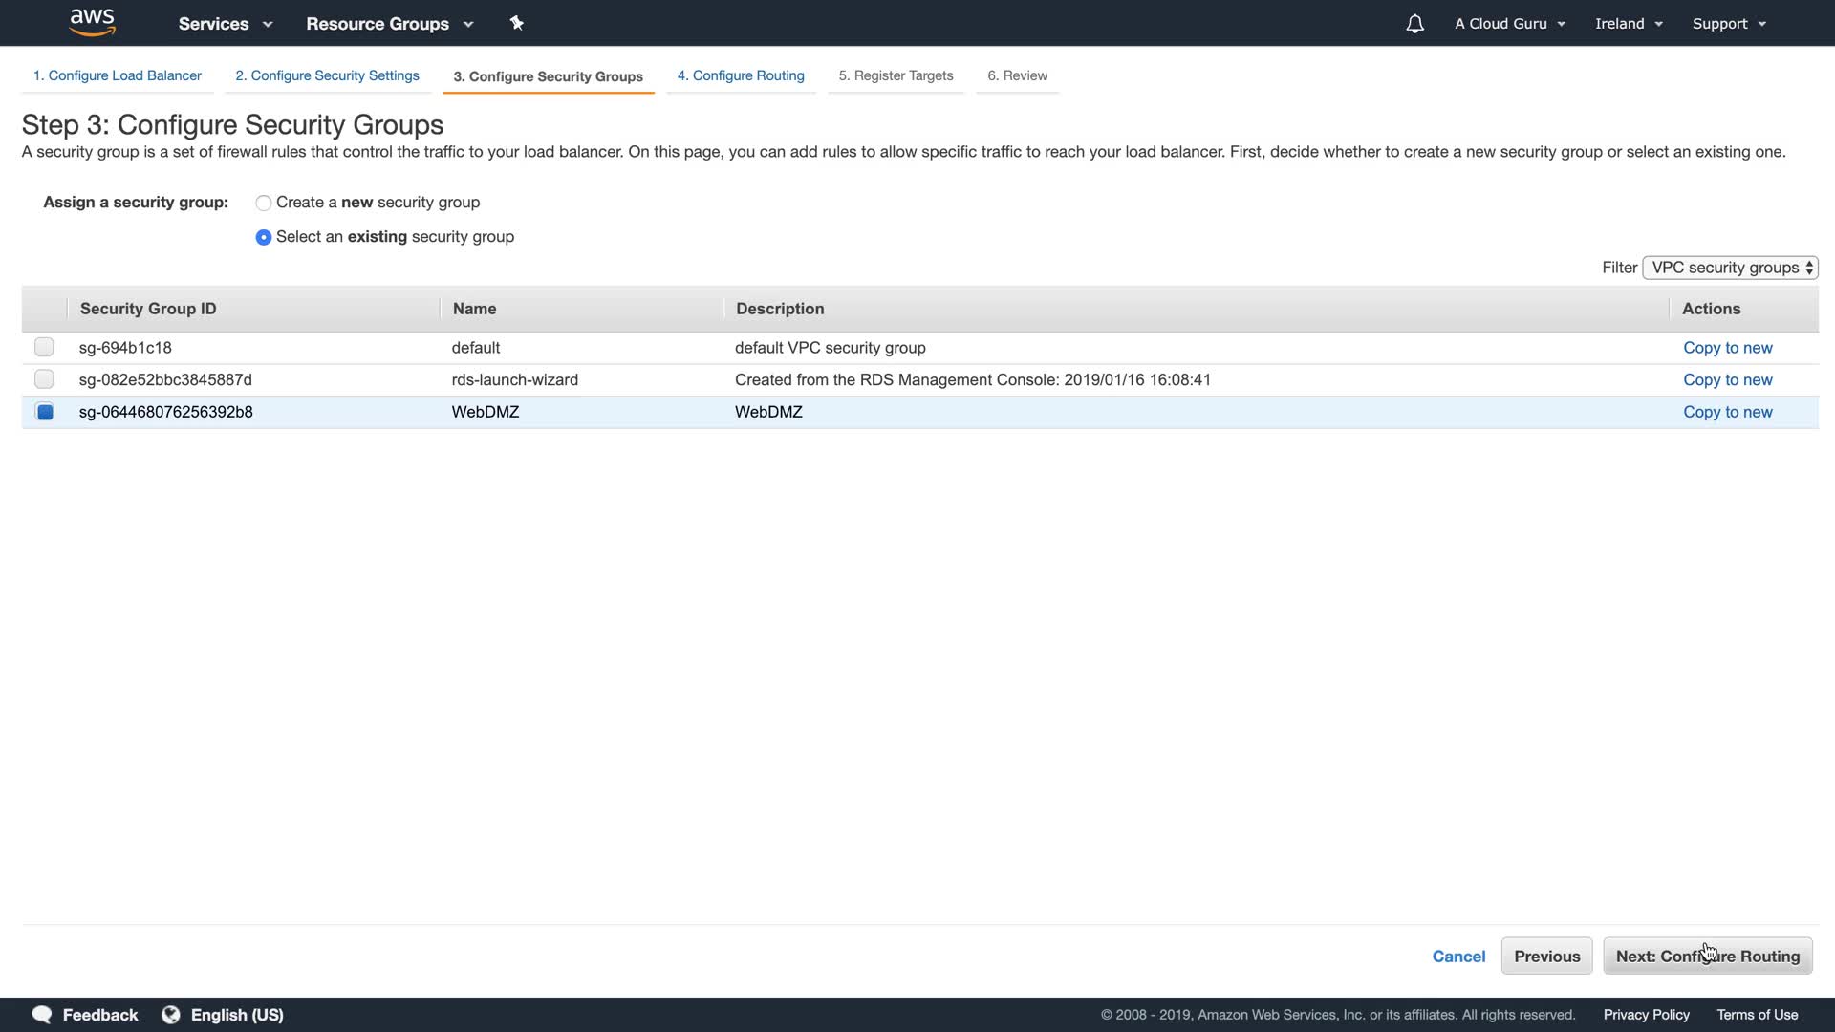The image size is (1835, 1032).
Task: Click the pin shortcuts icon
Action: 517,23
